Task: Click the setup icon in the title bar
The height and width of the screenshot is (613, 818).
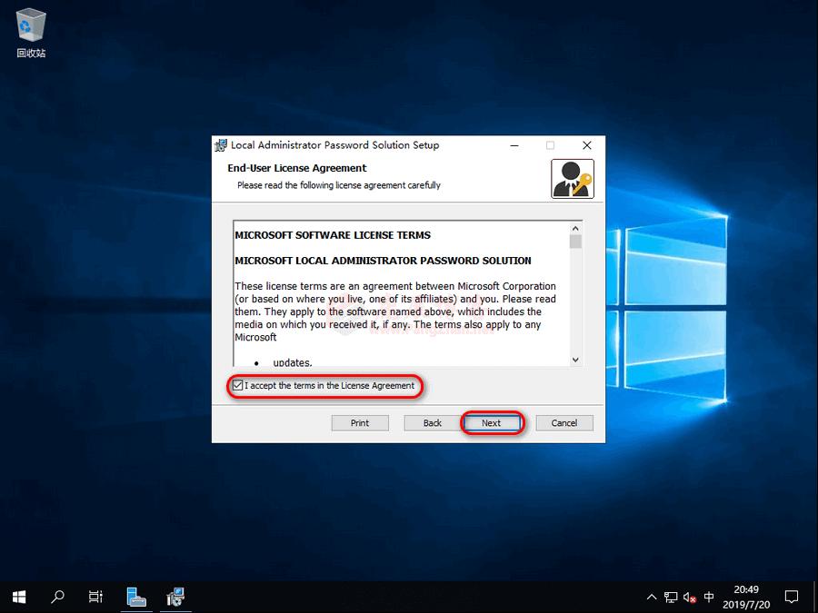Action: point(221,145)
